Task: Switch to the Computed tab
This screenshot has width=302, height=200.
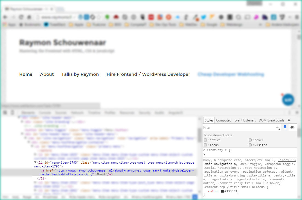Action: point(223,120)
